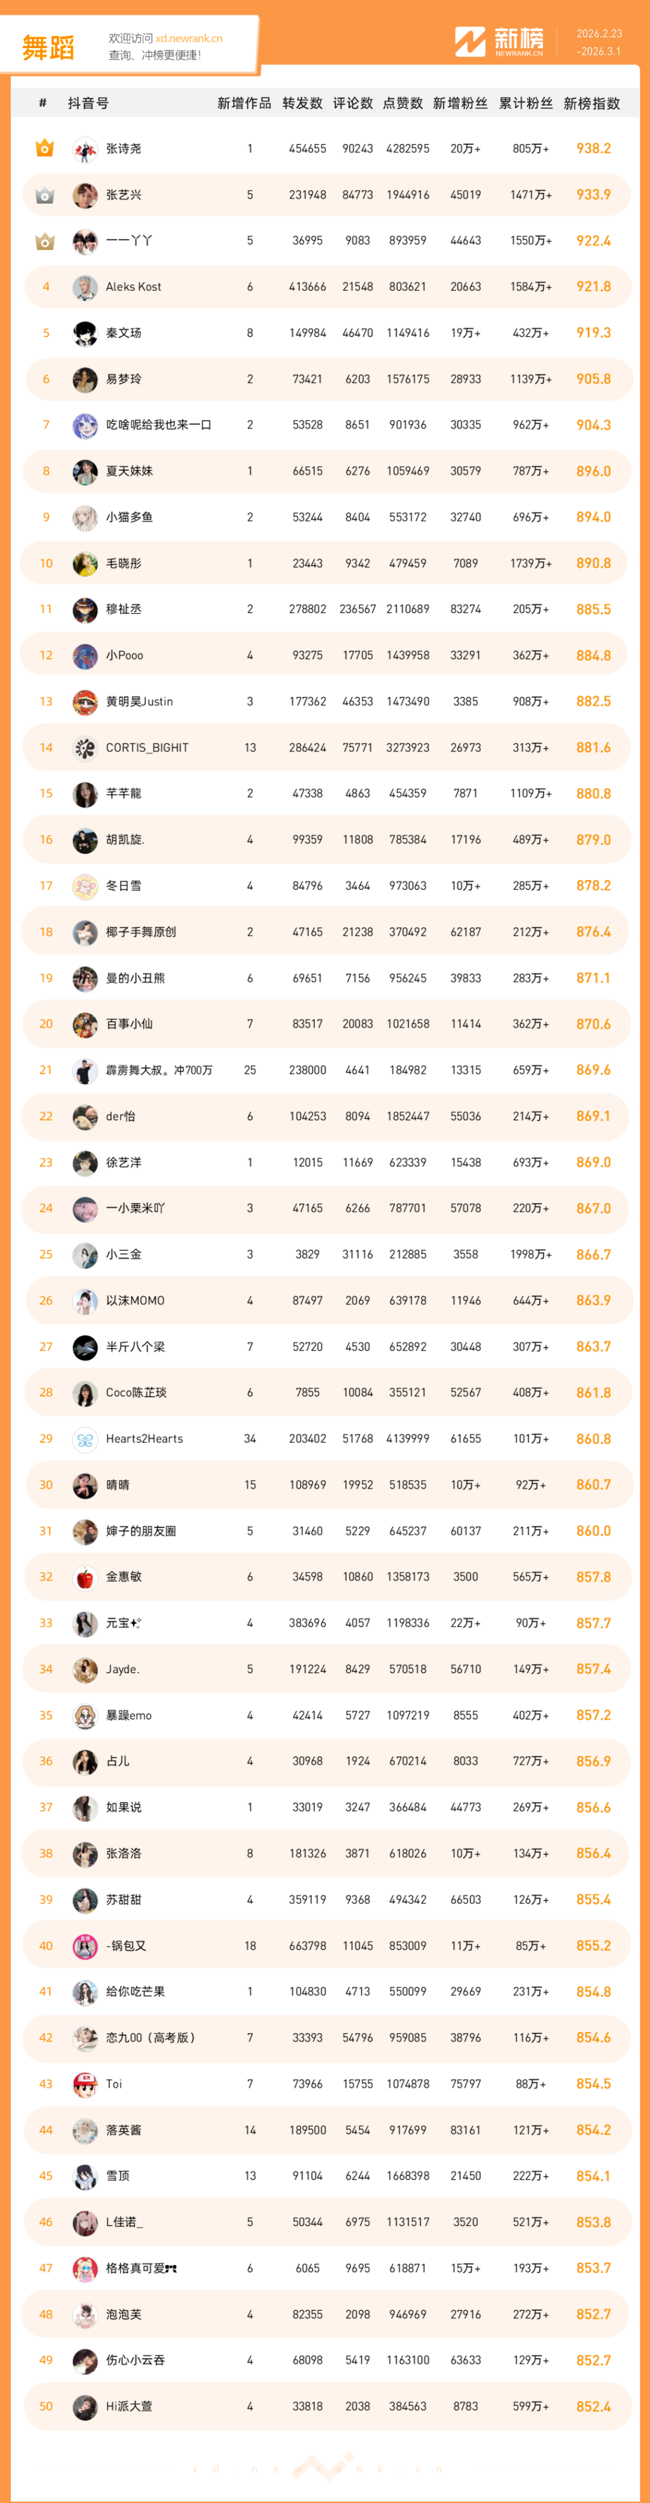The width and height of the screenshot is (650, 2503).
Task: Click the gold crown rank-one icon
Action: point(45,149)
